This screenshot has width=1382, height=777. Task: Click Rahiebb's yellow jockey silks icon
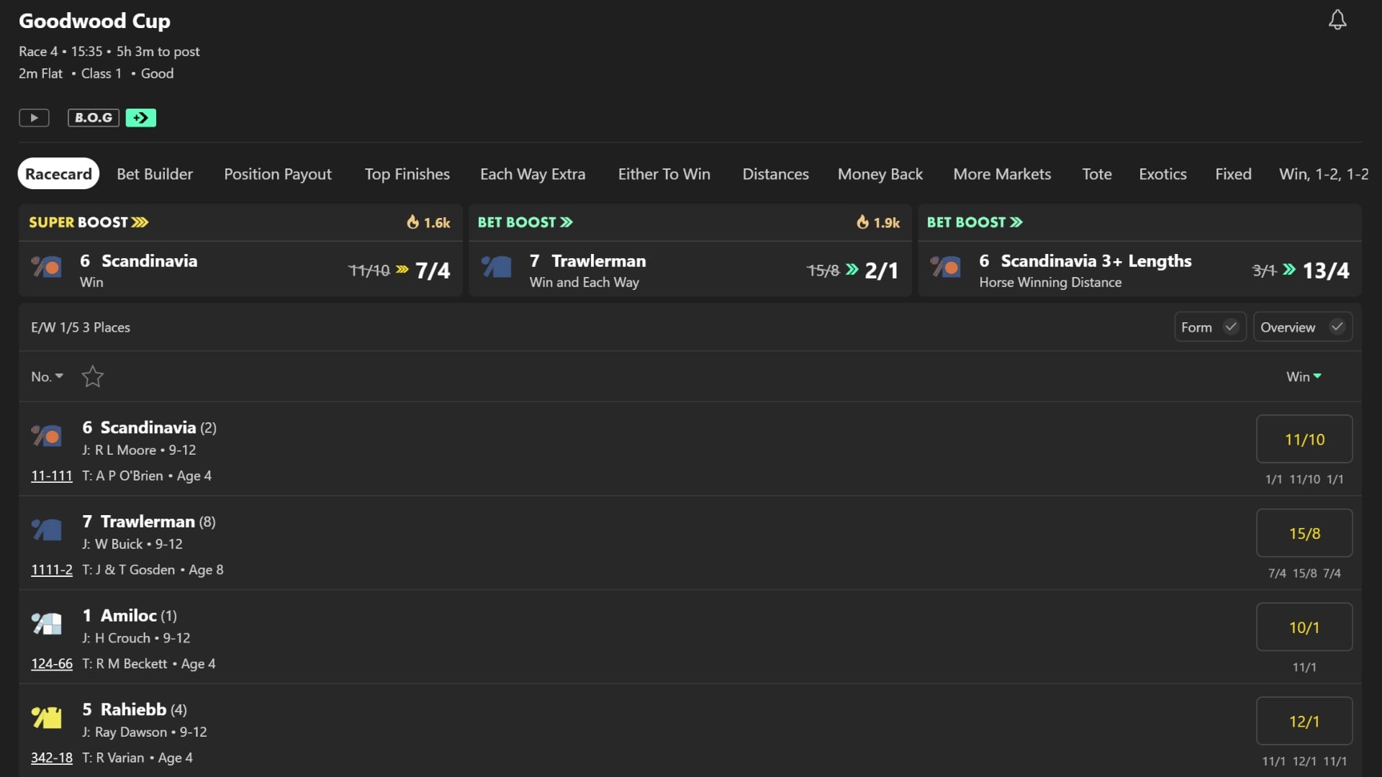tap(47, 717)
